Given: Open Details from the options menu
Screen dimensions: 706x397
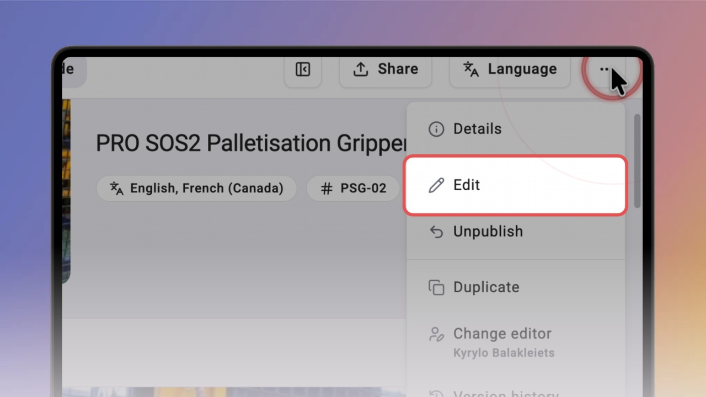Looking at the screenshot, I should click(516, 129).
